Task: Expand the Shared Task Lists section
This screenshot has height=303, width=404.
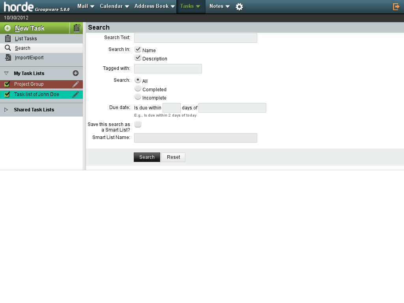Action: click(x=6, y=110)
